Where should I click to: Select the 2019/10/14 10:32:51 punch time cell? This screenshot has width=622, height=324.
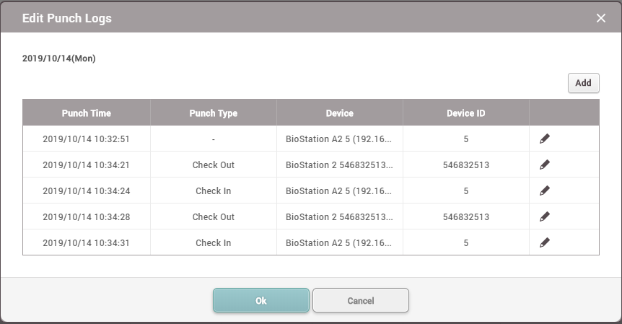pyautogui.click(x=87, y=139)
